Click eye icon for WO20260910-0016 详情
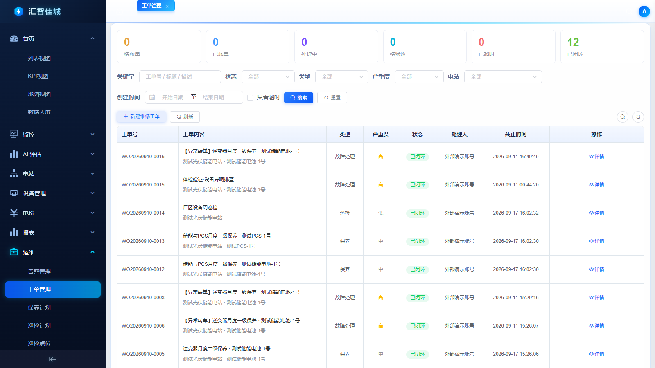 click(x=592, y=157)
